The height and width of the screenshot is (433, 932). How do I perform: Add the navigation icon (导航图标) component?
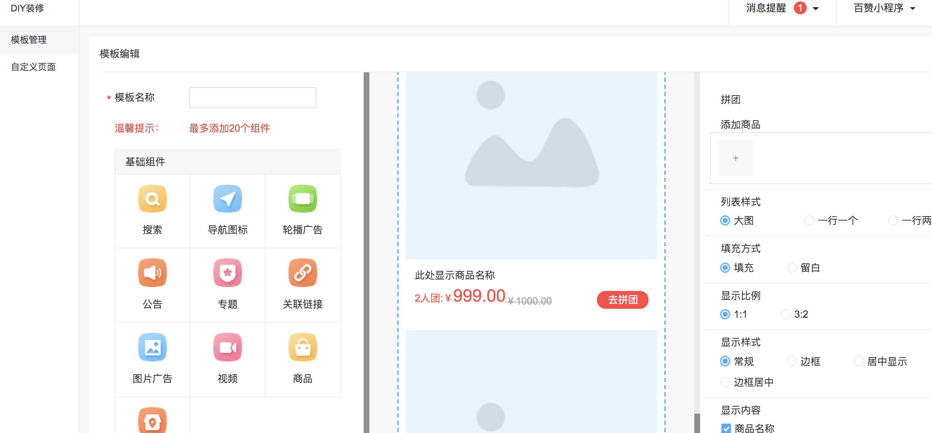(x=227, y=199)
